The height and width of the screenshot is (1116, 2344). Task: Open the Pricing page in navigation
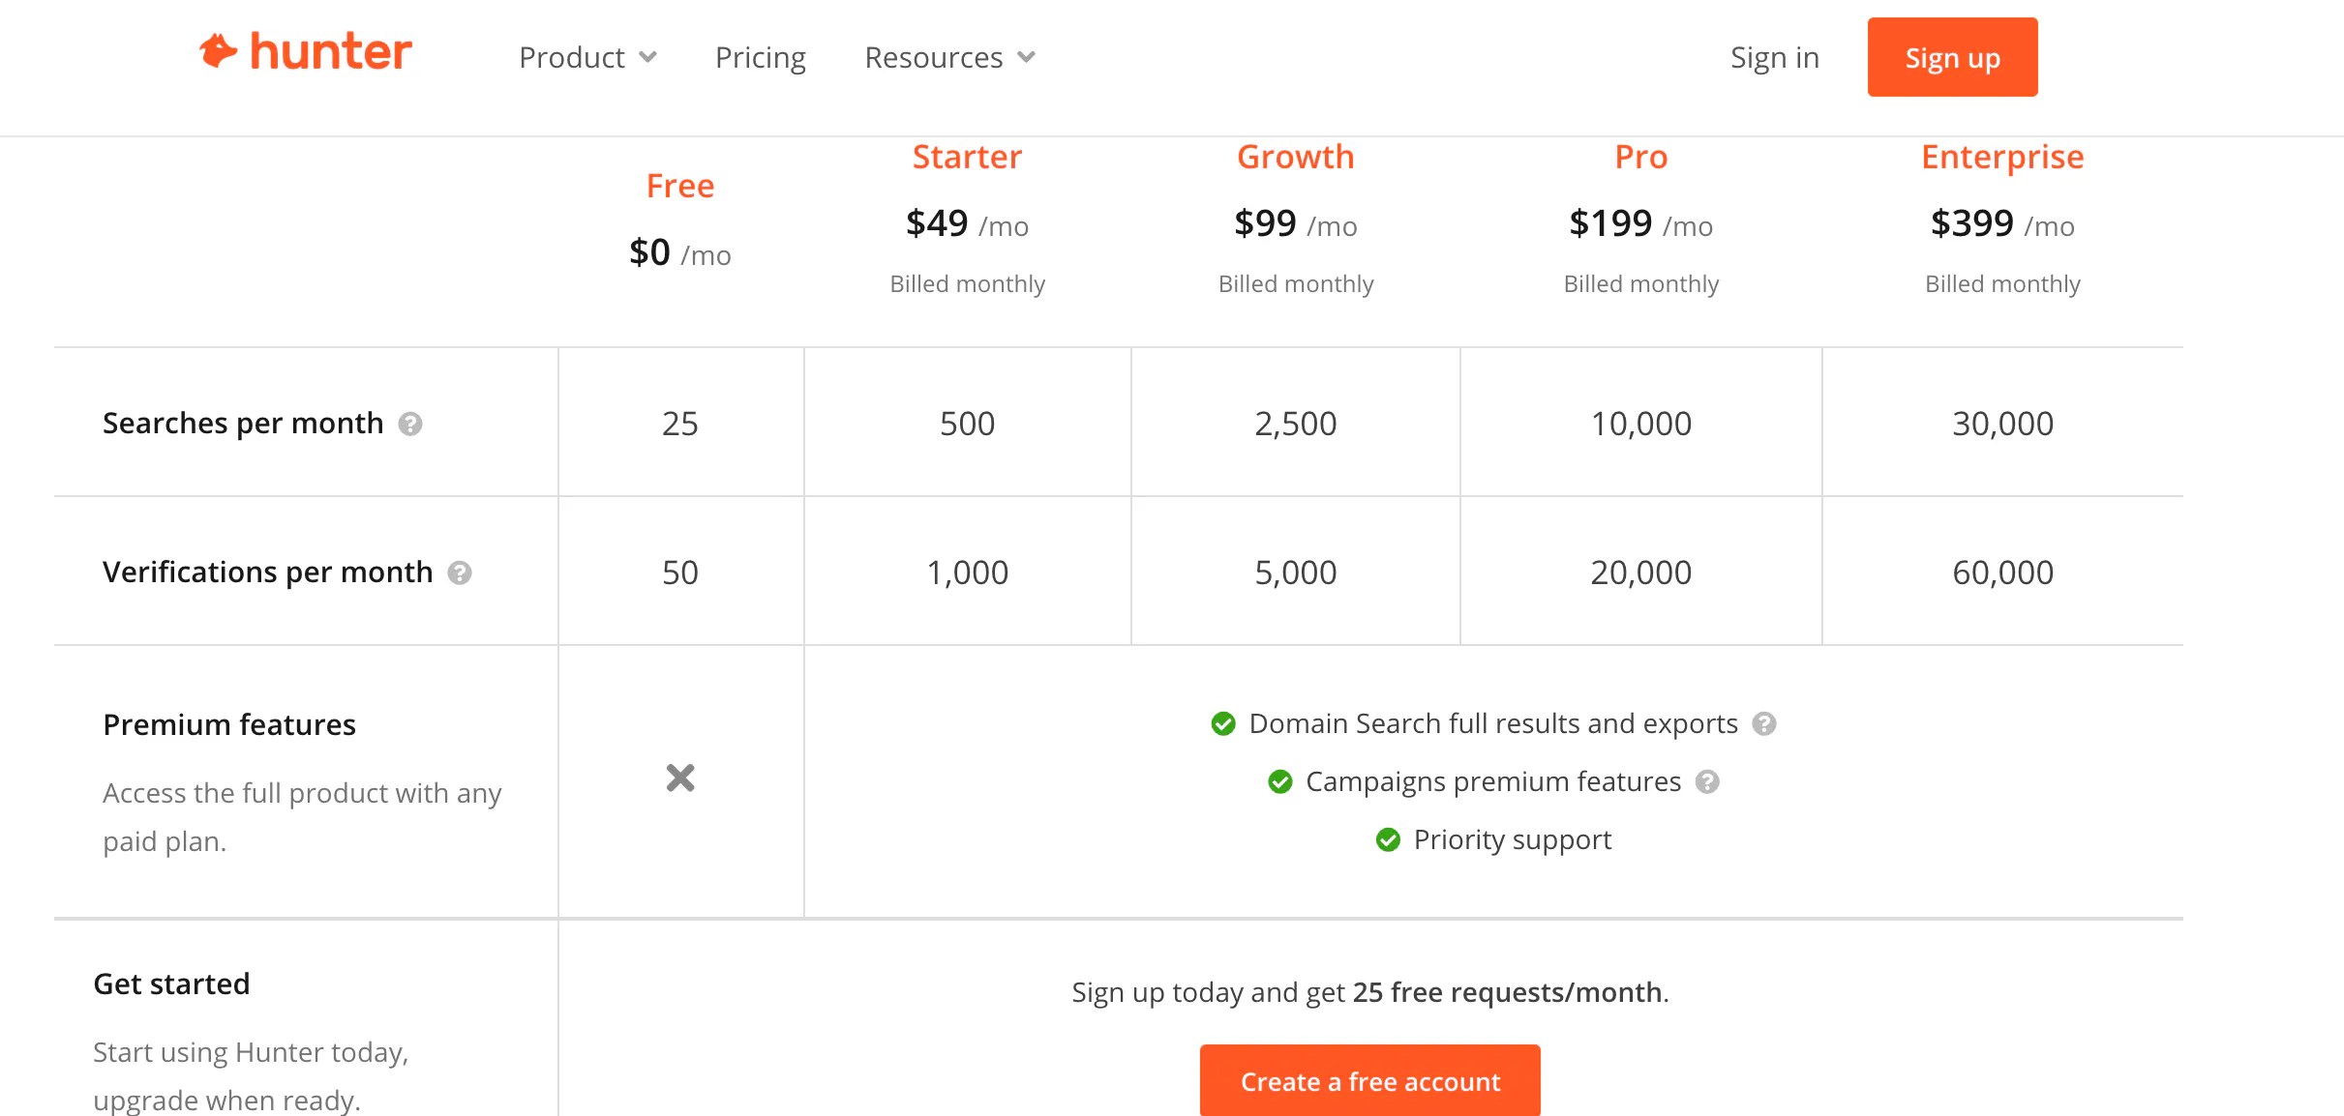(x=761, y=58)
